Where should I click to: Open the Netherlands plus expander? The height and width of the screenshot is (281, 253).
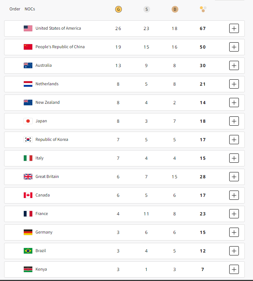234,84
